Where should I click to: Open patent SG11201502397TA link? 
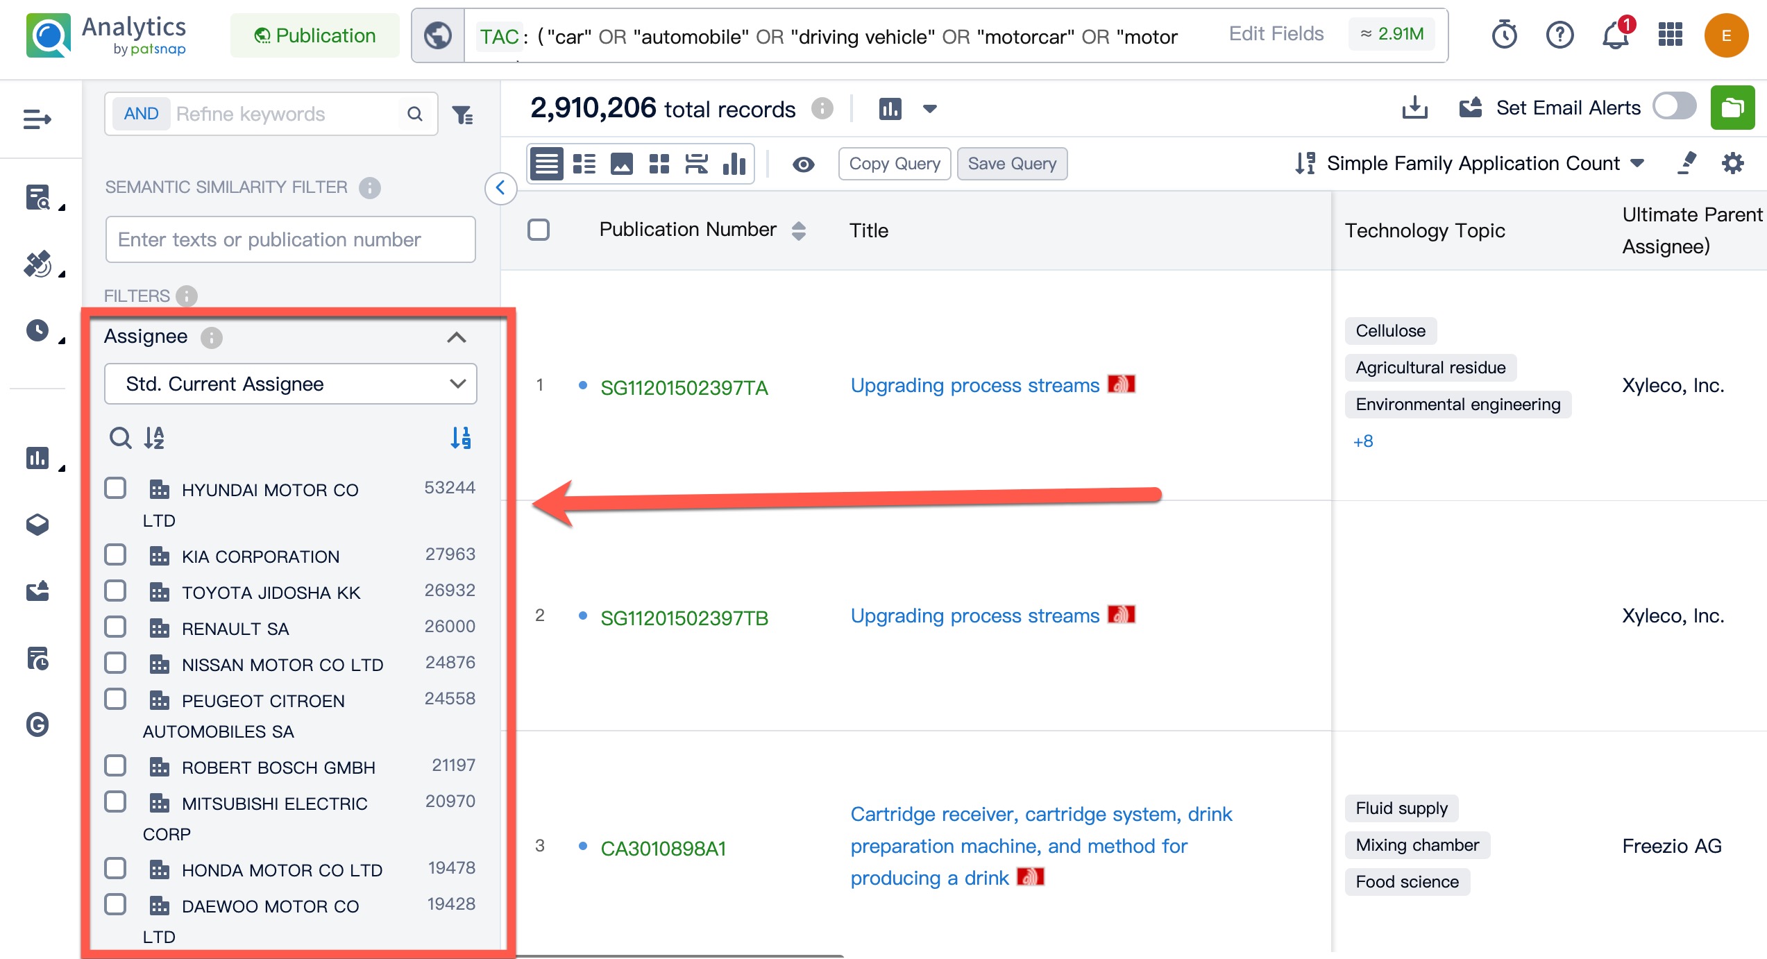point(684,387)
